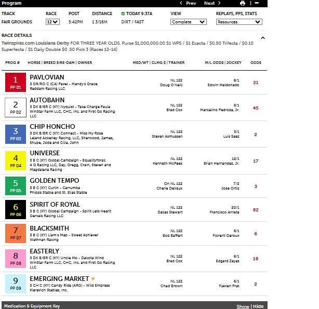319x309 pixels.
Task: Click the print program icon
Action: click(x=243, y=3)
